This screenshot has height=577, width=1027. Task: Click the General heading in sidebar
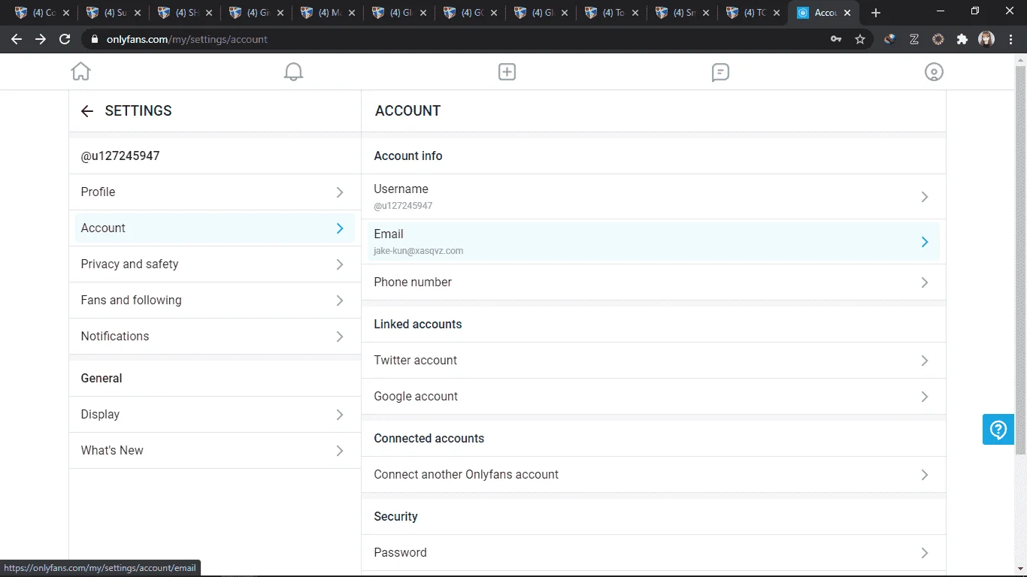point(101,379)
